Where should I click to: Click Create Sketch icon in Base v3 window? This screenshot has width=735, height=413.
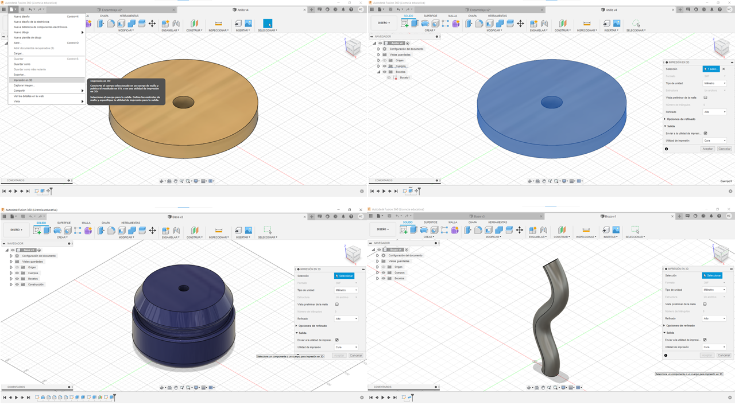pos(37,230)
